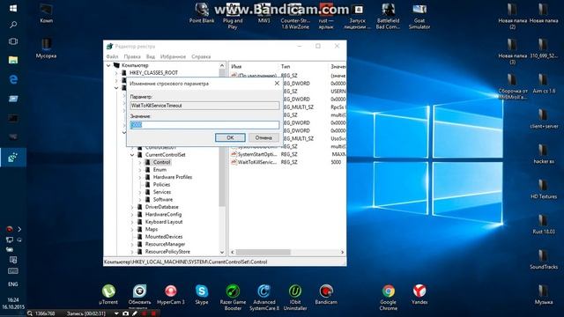The height and width of the screenshot is (317, 564).
Task: Expand the Hardware Profiles key
Action: (140, 177)
